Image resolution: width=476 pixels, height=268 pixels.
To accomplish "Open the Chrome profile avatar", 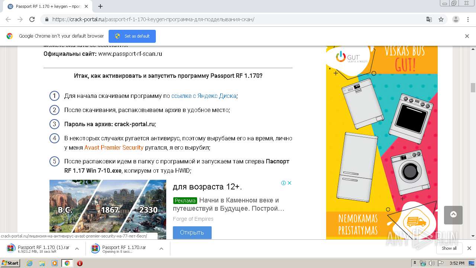I will tap(456, 19).
